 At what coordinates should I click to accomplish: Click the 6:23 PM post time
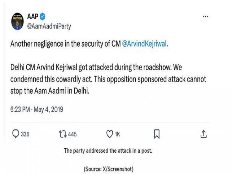pyautogui.click(x=21, y=109)
